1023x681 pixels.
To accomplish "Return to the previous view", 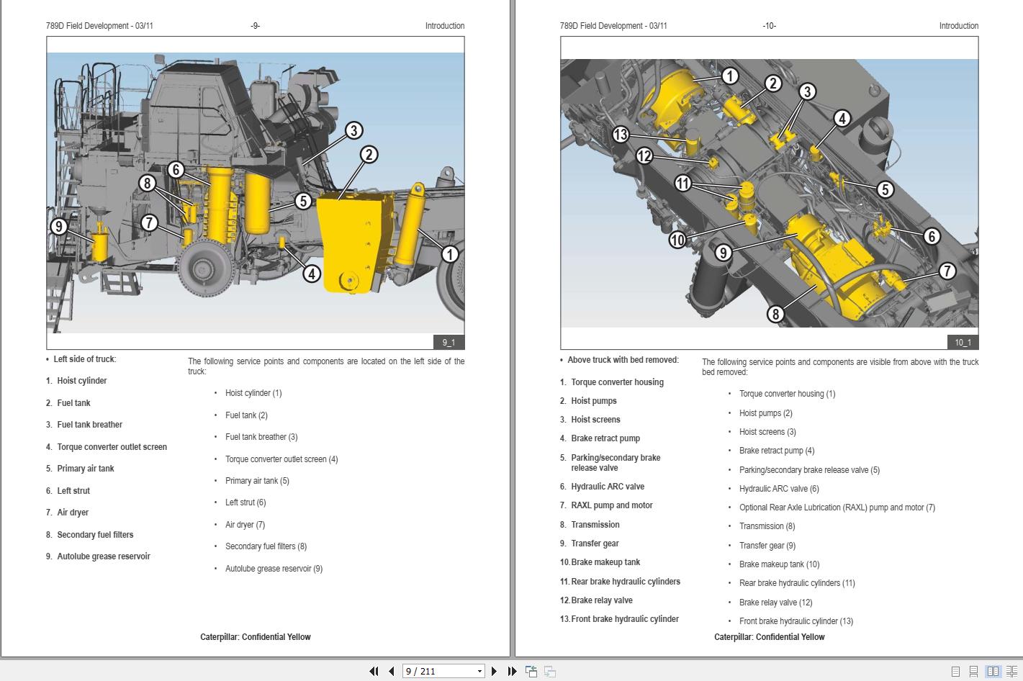I will pyautogui.click(x=531, y=671).
